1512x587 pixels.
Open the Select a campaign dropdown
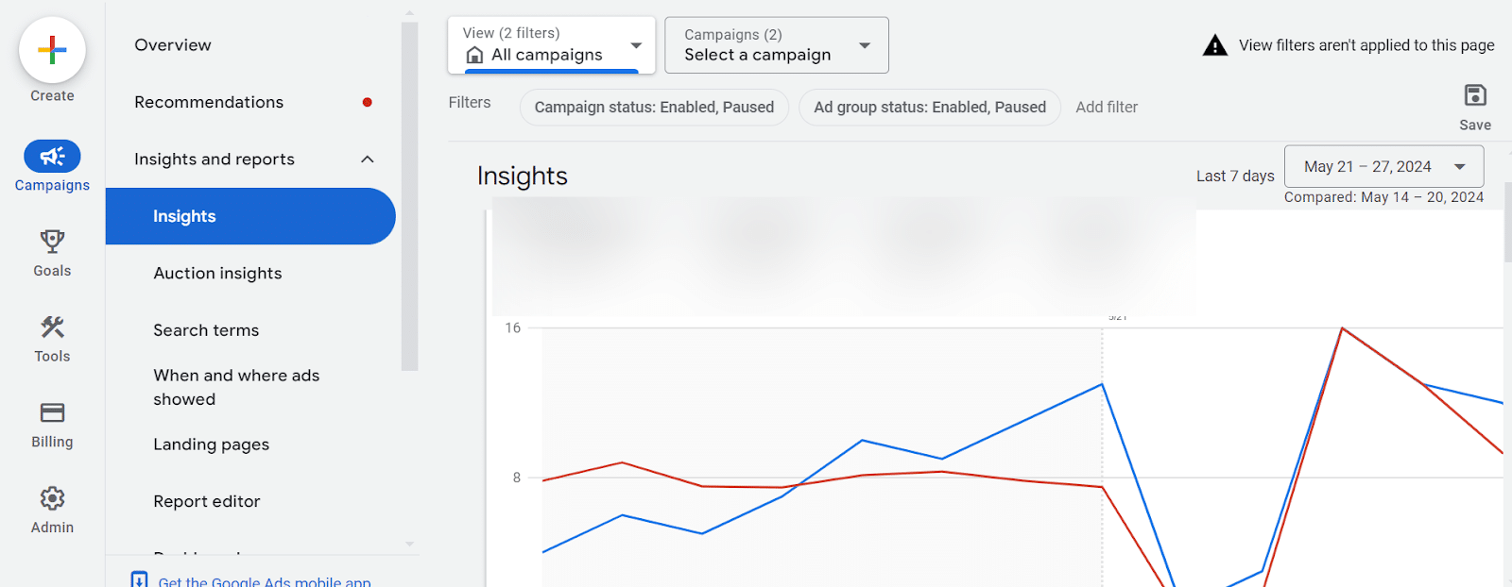776,45
